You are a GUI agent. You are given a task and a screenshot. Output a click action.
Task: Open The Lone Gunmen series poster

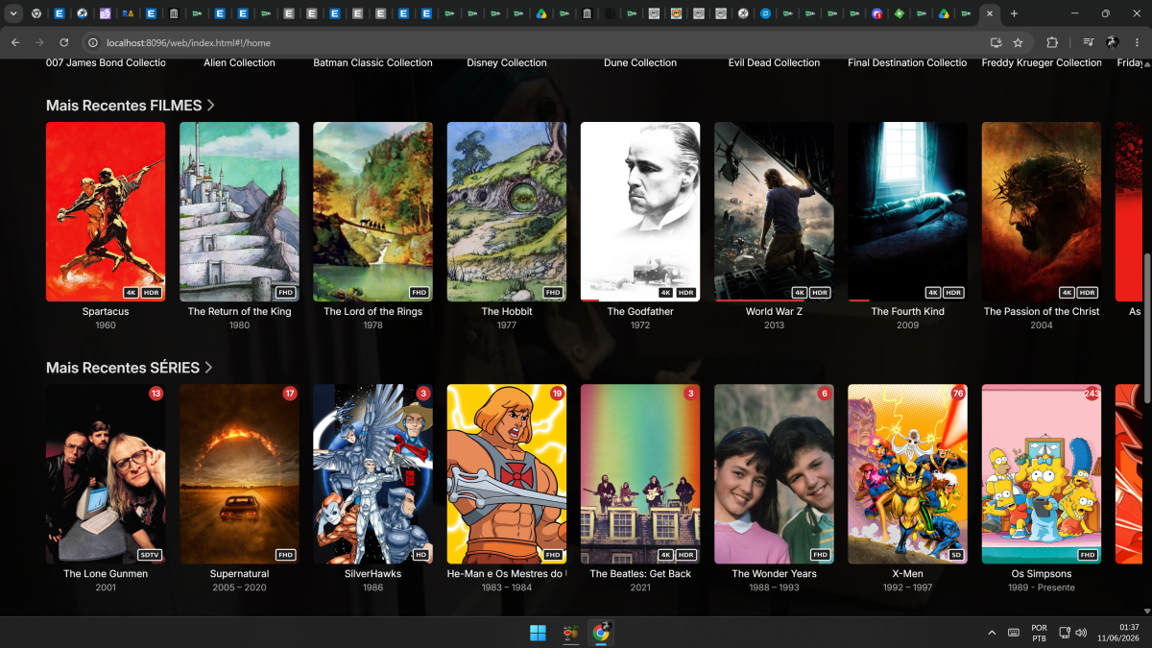[106, 474]
